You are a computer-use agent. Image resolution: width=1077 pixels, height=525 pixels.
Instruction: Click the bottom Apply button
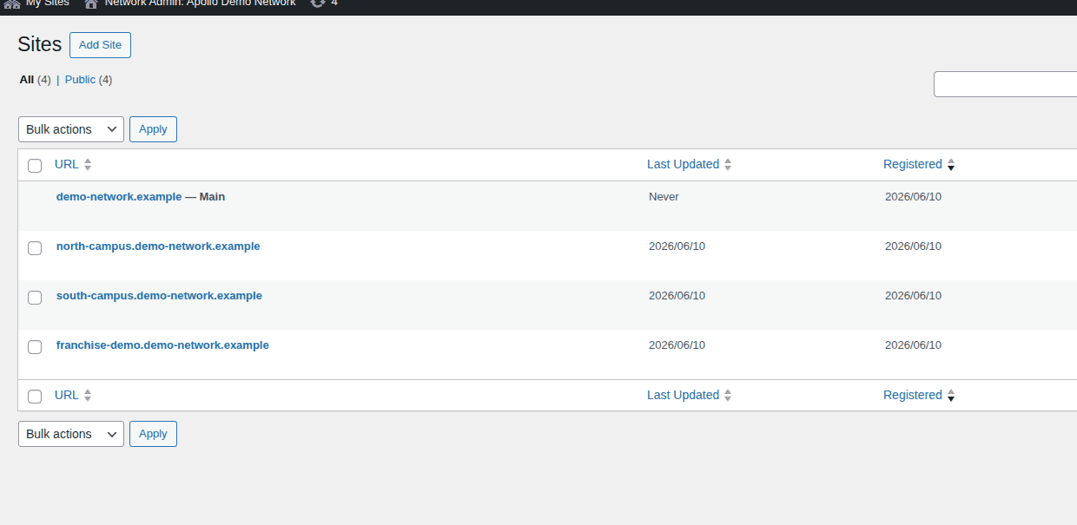153,434
